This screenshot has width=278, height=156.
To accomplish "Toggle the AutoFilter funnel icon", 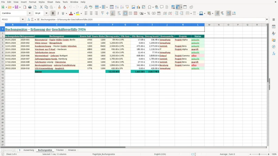I will [x=127, y=7].
